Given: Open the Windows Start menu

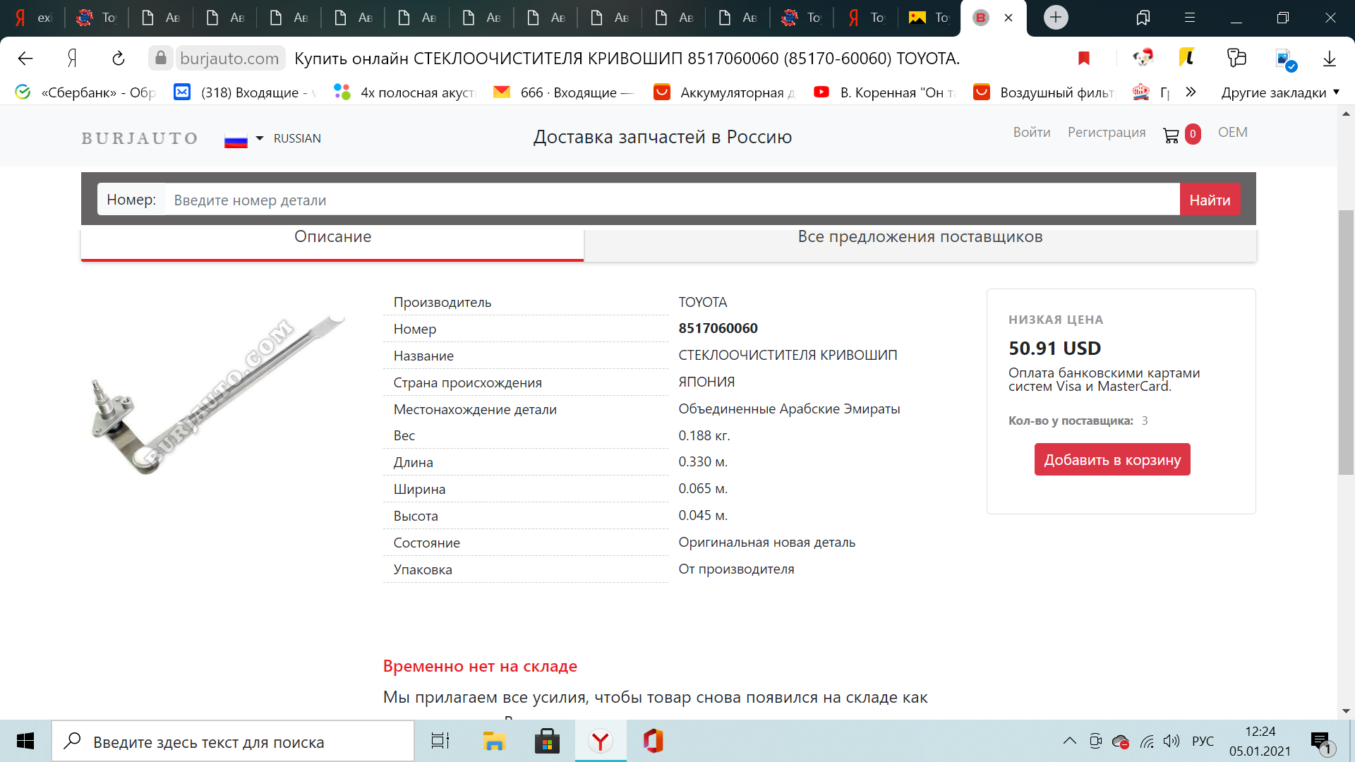Looking at the screenshot, I should click(x=25, y=741).
